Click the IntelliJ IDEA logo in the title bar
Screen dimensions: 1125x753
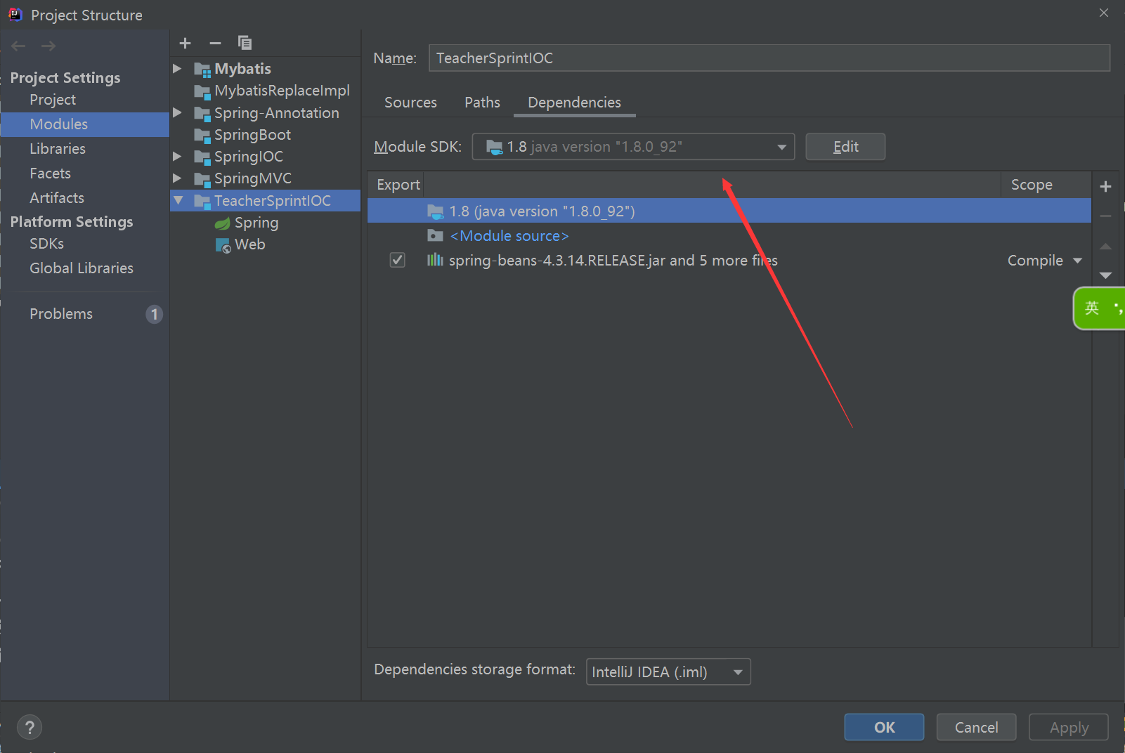coord(15,14)
